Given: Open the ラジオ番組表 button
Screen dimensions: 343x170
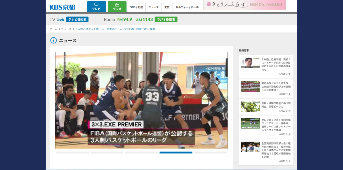Looking at the screenshot, I should point(166,19).
